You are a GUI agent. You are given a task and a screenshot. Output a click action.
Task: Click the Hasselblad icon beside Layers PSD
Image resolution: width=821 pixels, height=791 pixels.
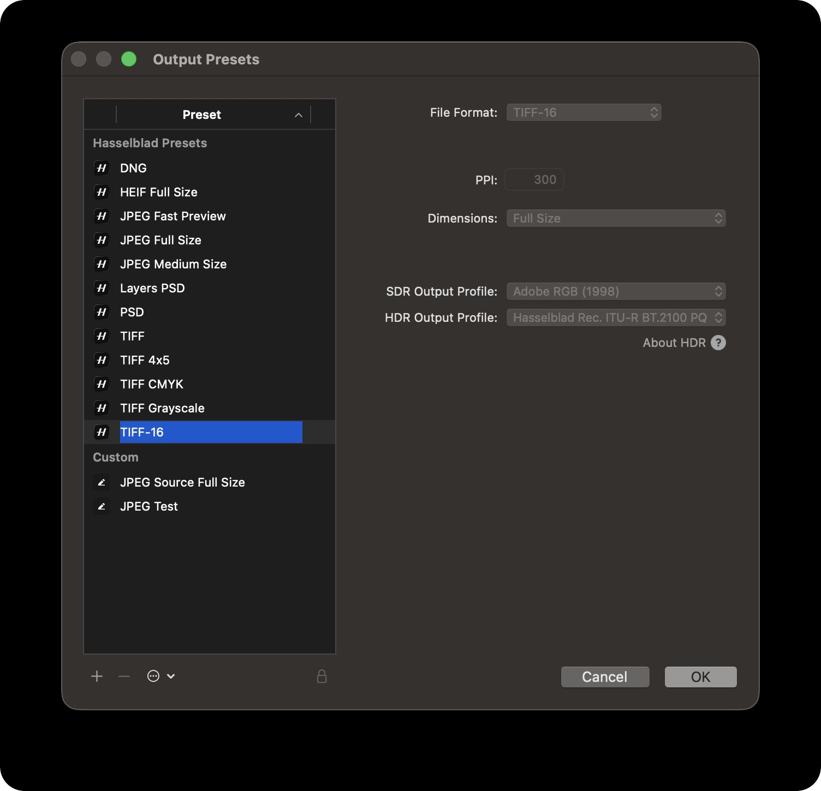pyautogui.click(x=102, y=288)
